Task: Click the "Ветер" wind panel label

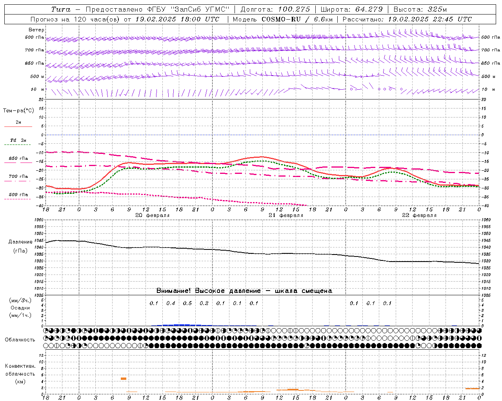Action: coord(36,30)
